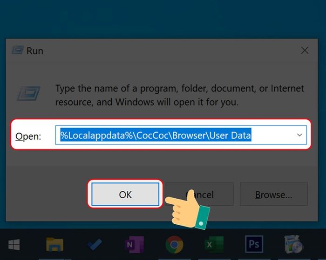This screenshot has height=260, width=326.
Task: Click the Run dialog description text
Action: coord(180,95)
